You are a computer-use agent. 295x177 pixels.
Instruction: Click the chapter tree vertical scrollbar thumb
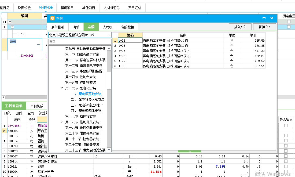(109, 81)
